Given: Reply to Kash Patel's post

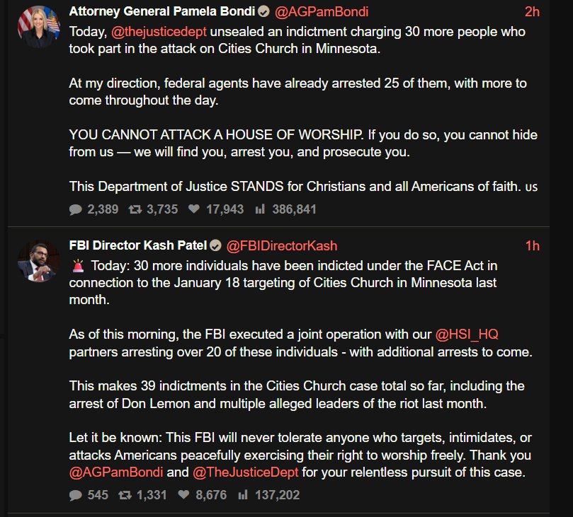Looking at the screenshot, I should pos(76,495).
